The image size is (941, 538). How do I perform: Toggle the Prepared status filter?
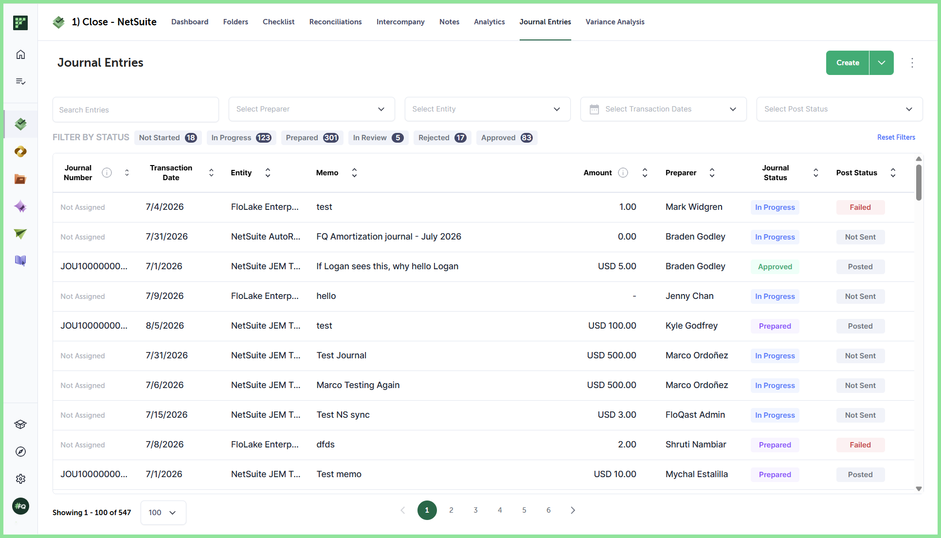(x=312, y=138)
